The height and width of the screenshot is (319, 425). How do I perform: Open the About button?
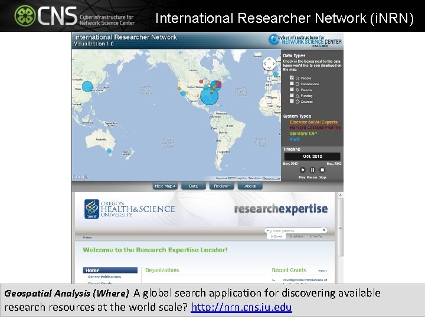[250, 186]
